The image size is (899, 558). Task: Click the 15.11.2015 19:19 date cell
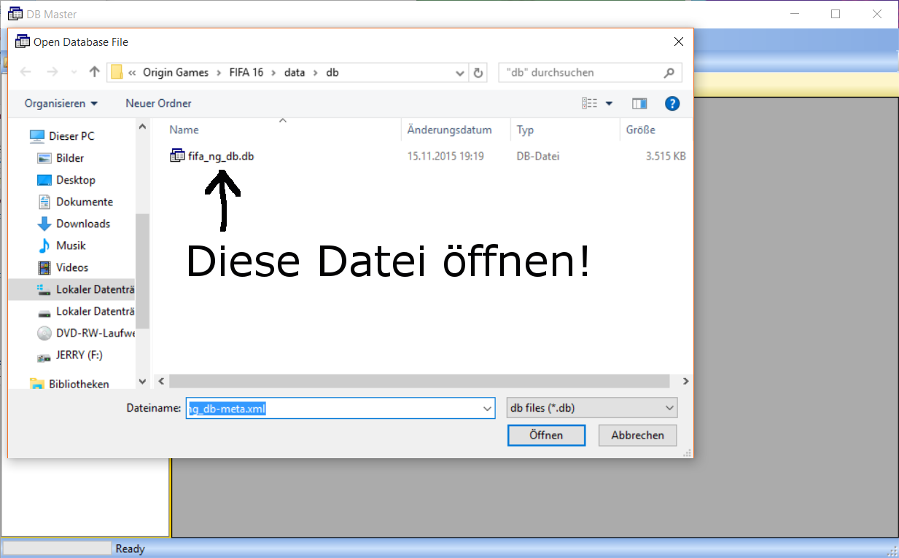coord(445,156)
